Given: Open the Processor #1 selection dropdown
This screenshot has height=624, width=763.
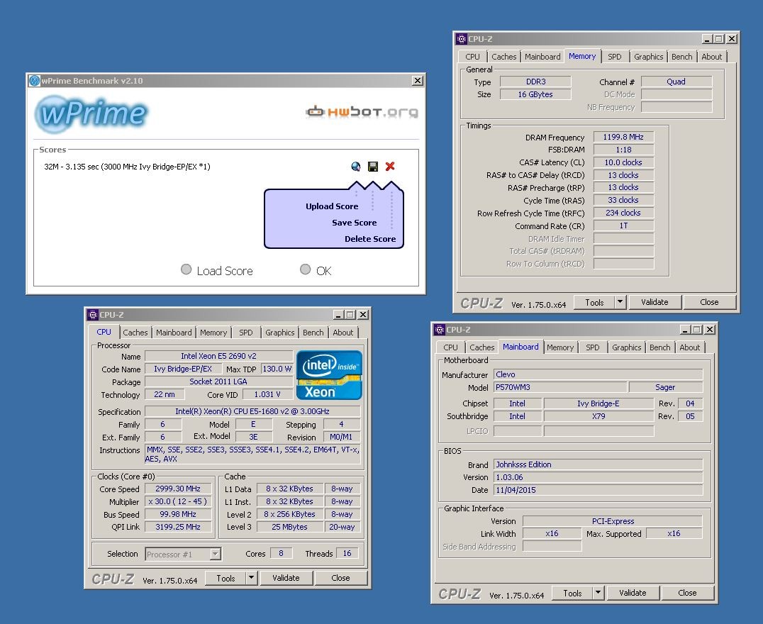Looking at the screenshot, I should coord(216,554).
